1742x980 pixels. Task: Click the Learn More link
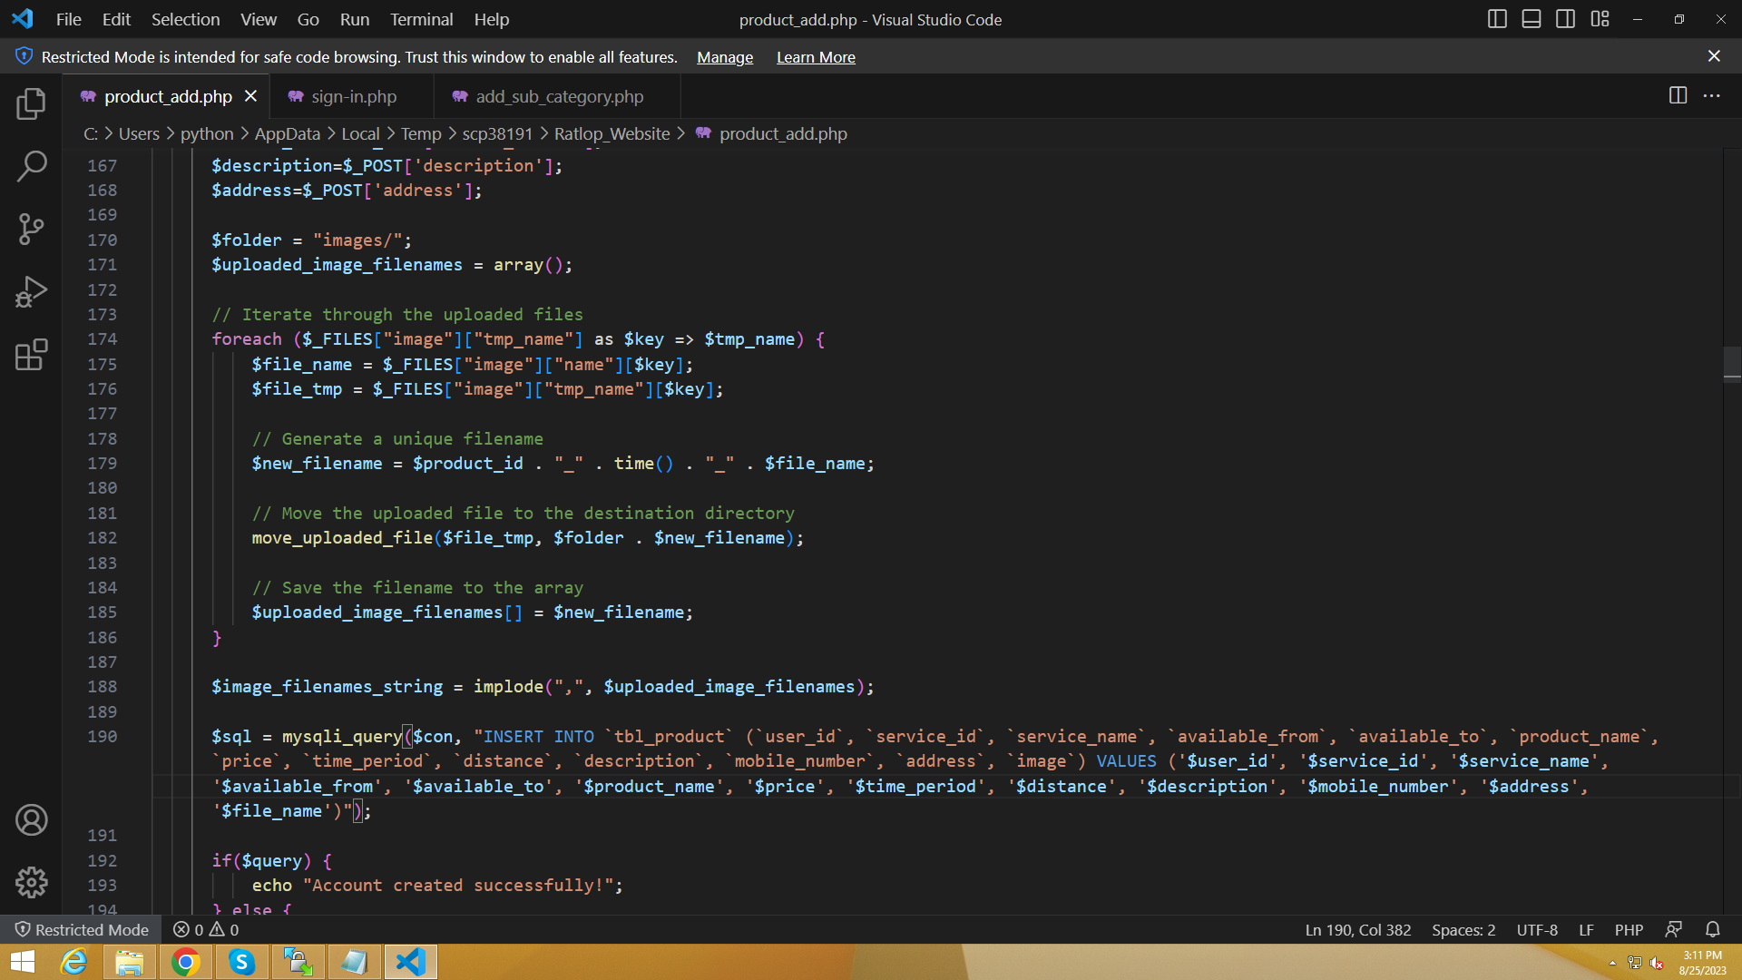click(816, 57)
